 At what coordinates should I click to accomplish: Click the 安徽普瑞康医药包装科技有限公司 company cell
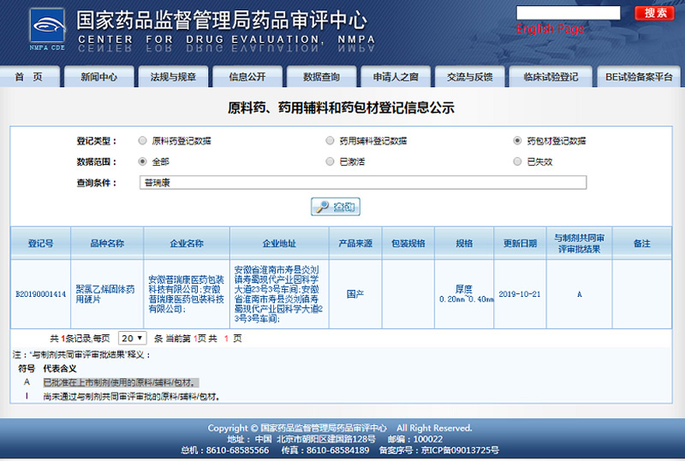point(187,294)
